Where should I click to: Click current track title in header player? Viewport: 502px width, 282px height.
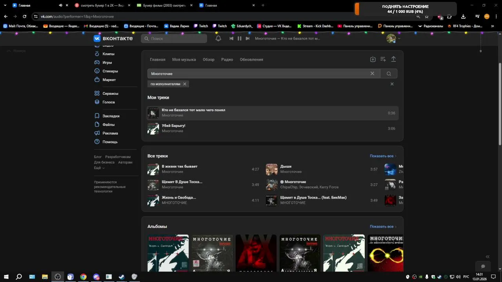(x=287, y=38)
